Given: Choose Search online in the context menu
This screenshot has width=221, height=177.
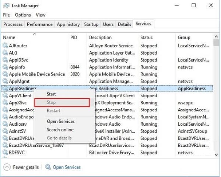Looking at the screenshot, I should 60,129.
